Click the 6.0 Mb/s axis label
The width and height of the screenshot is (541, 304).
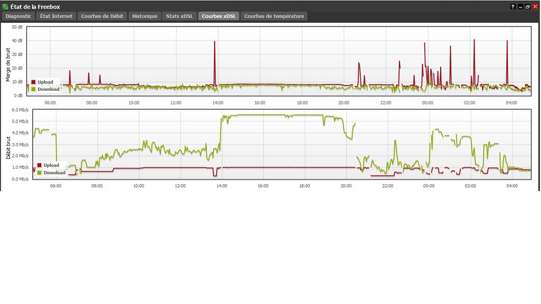(20, 110)
